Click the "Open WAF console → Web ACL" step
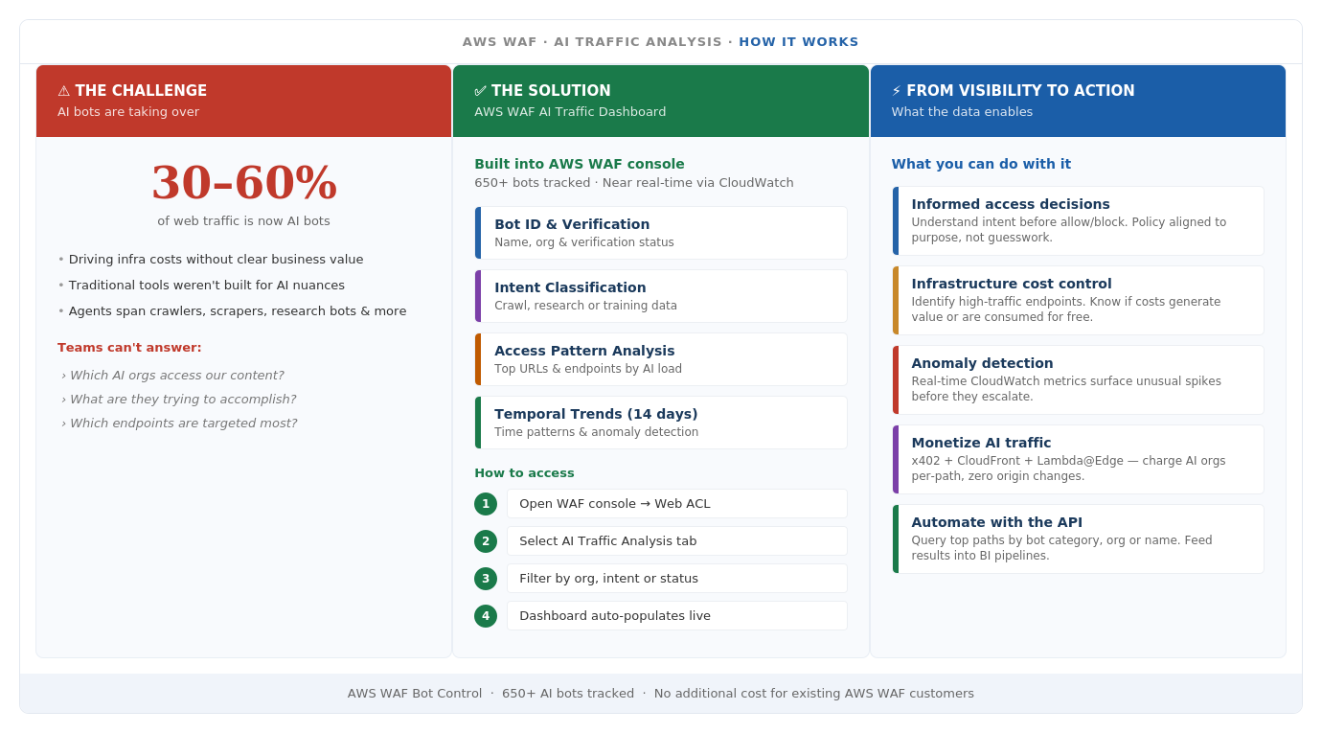Image resolution: width=1322 pixels, height=733 pixels. tap(677, 504)
